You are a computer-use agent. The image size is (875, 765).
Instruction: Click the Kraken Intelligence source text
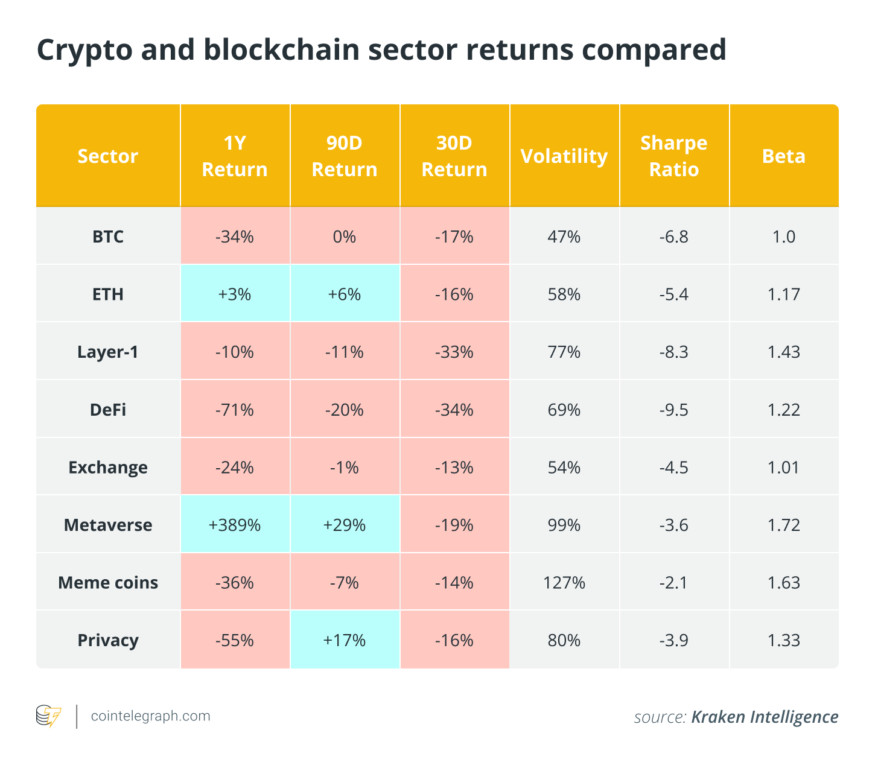pyautogui.click(x=764, y=717)
